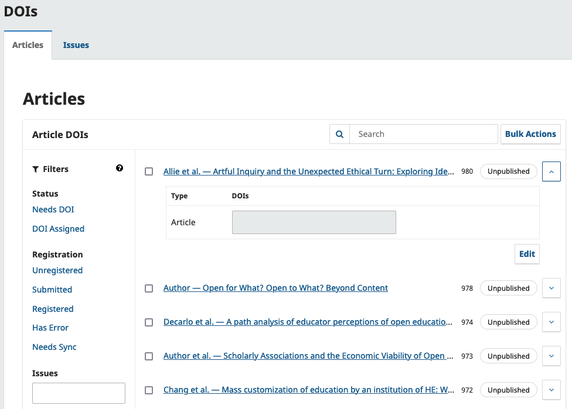Filter by DOI Assigned status
Screen dimensions: 572x409
point(58,229)
